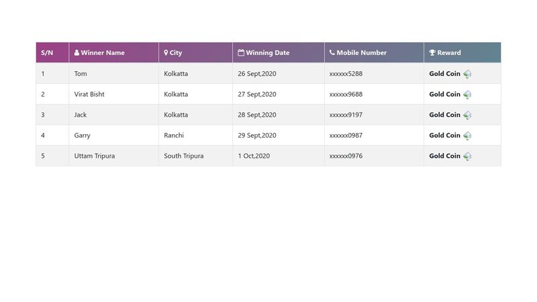
Task: Click the city Ranchi
Action: click(x=174, y=136)
